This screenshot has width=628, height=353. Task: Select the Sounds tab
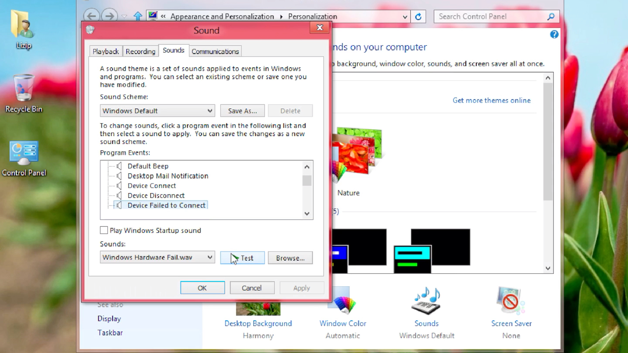coord(174,51)
